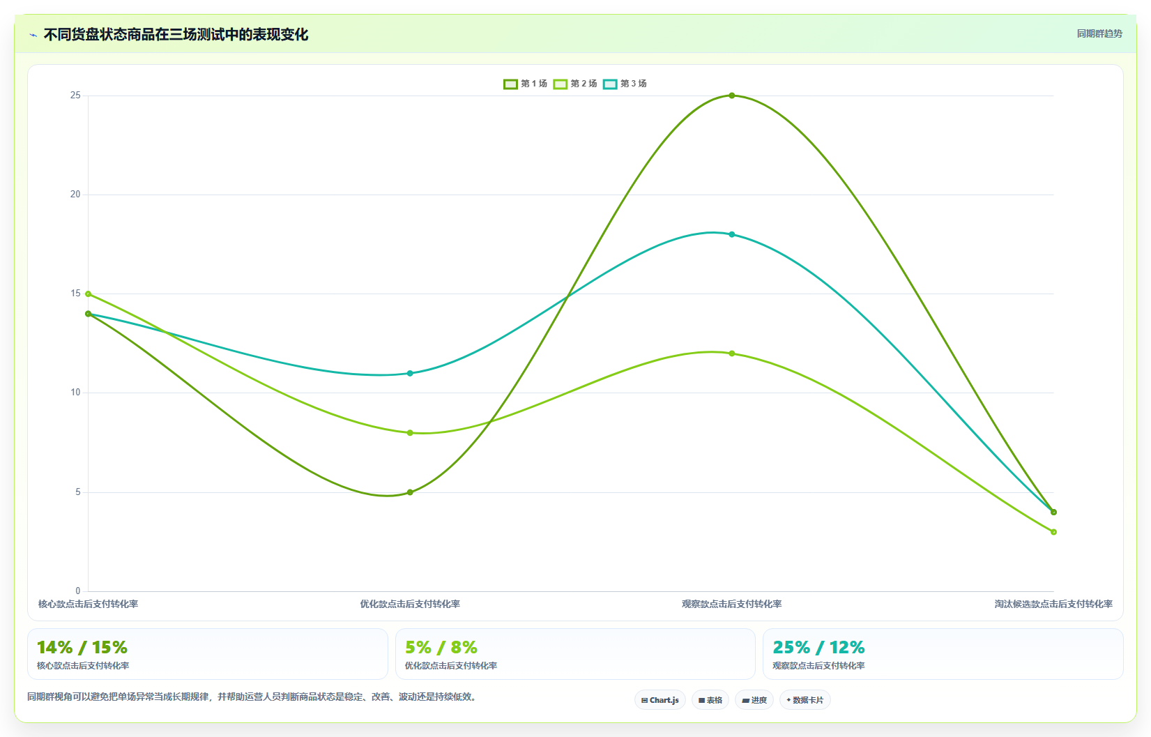The width and height of the screenshot is (1151, 737).
Task: Click the y-axis tick value 20
Action: point(75,195)
